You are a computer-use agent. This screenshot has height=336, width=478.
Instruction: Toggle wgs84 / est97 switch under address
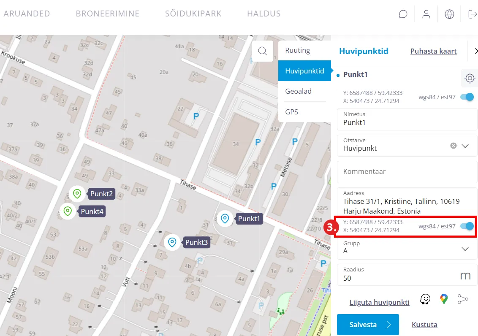tap(467, 226)
